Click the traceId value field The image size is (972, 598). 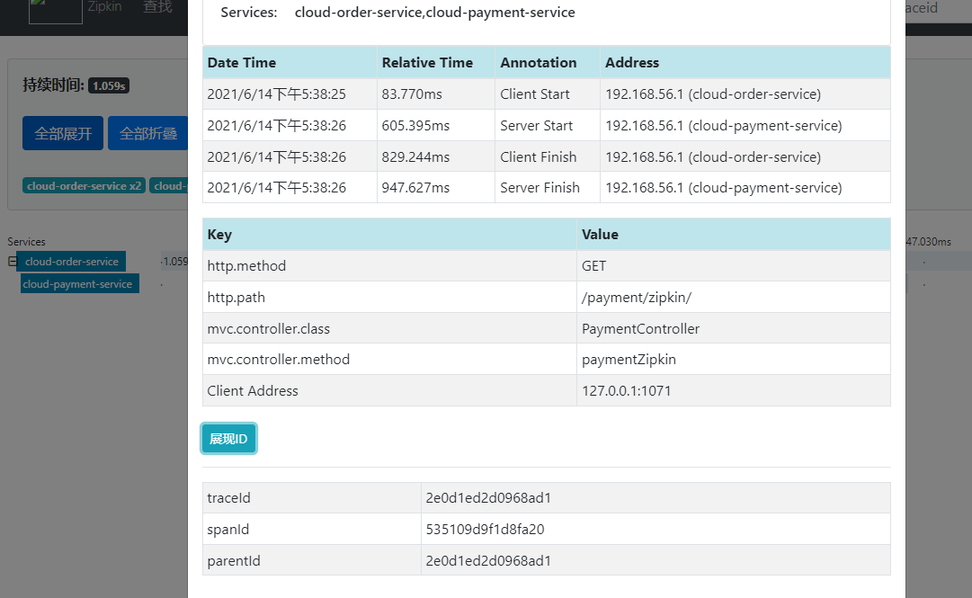click(x=655, y=497)
